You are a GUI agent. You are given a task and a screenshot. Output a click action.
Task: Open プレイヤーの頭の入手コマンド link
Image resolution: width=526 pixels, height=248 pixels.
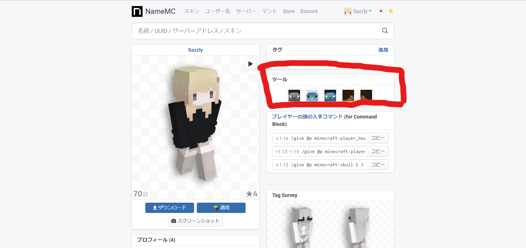point(307,117)
